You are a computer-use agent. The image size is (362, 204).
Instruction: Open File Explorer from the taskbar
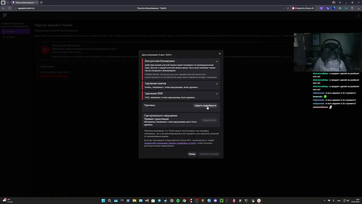(134, 201)
